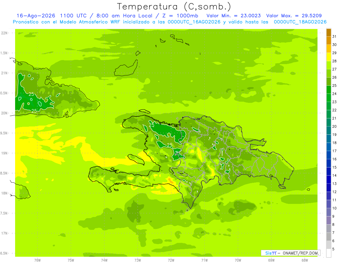
Task: Select "Valor Max. = 29.5209" text
Action: coord(294,16)
